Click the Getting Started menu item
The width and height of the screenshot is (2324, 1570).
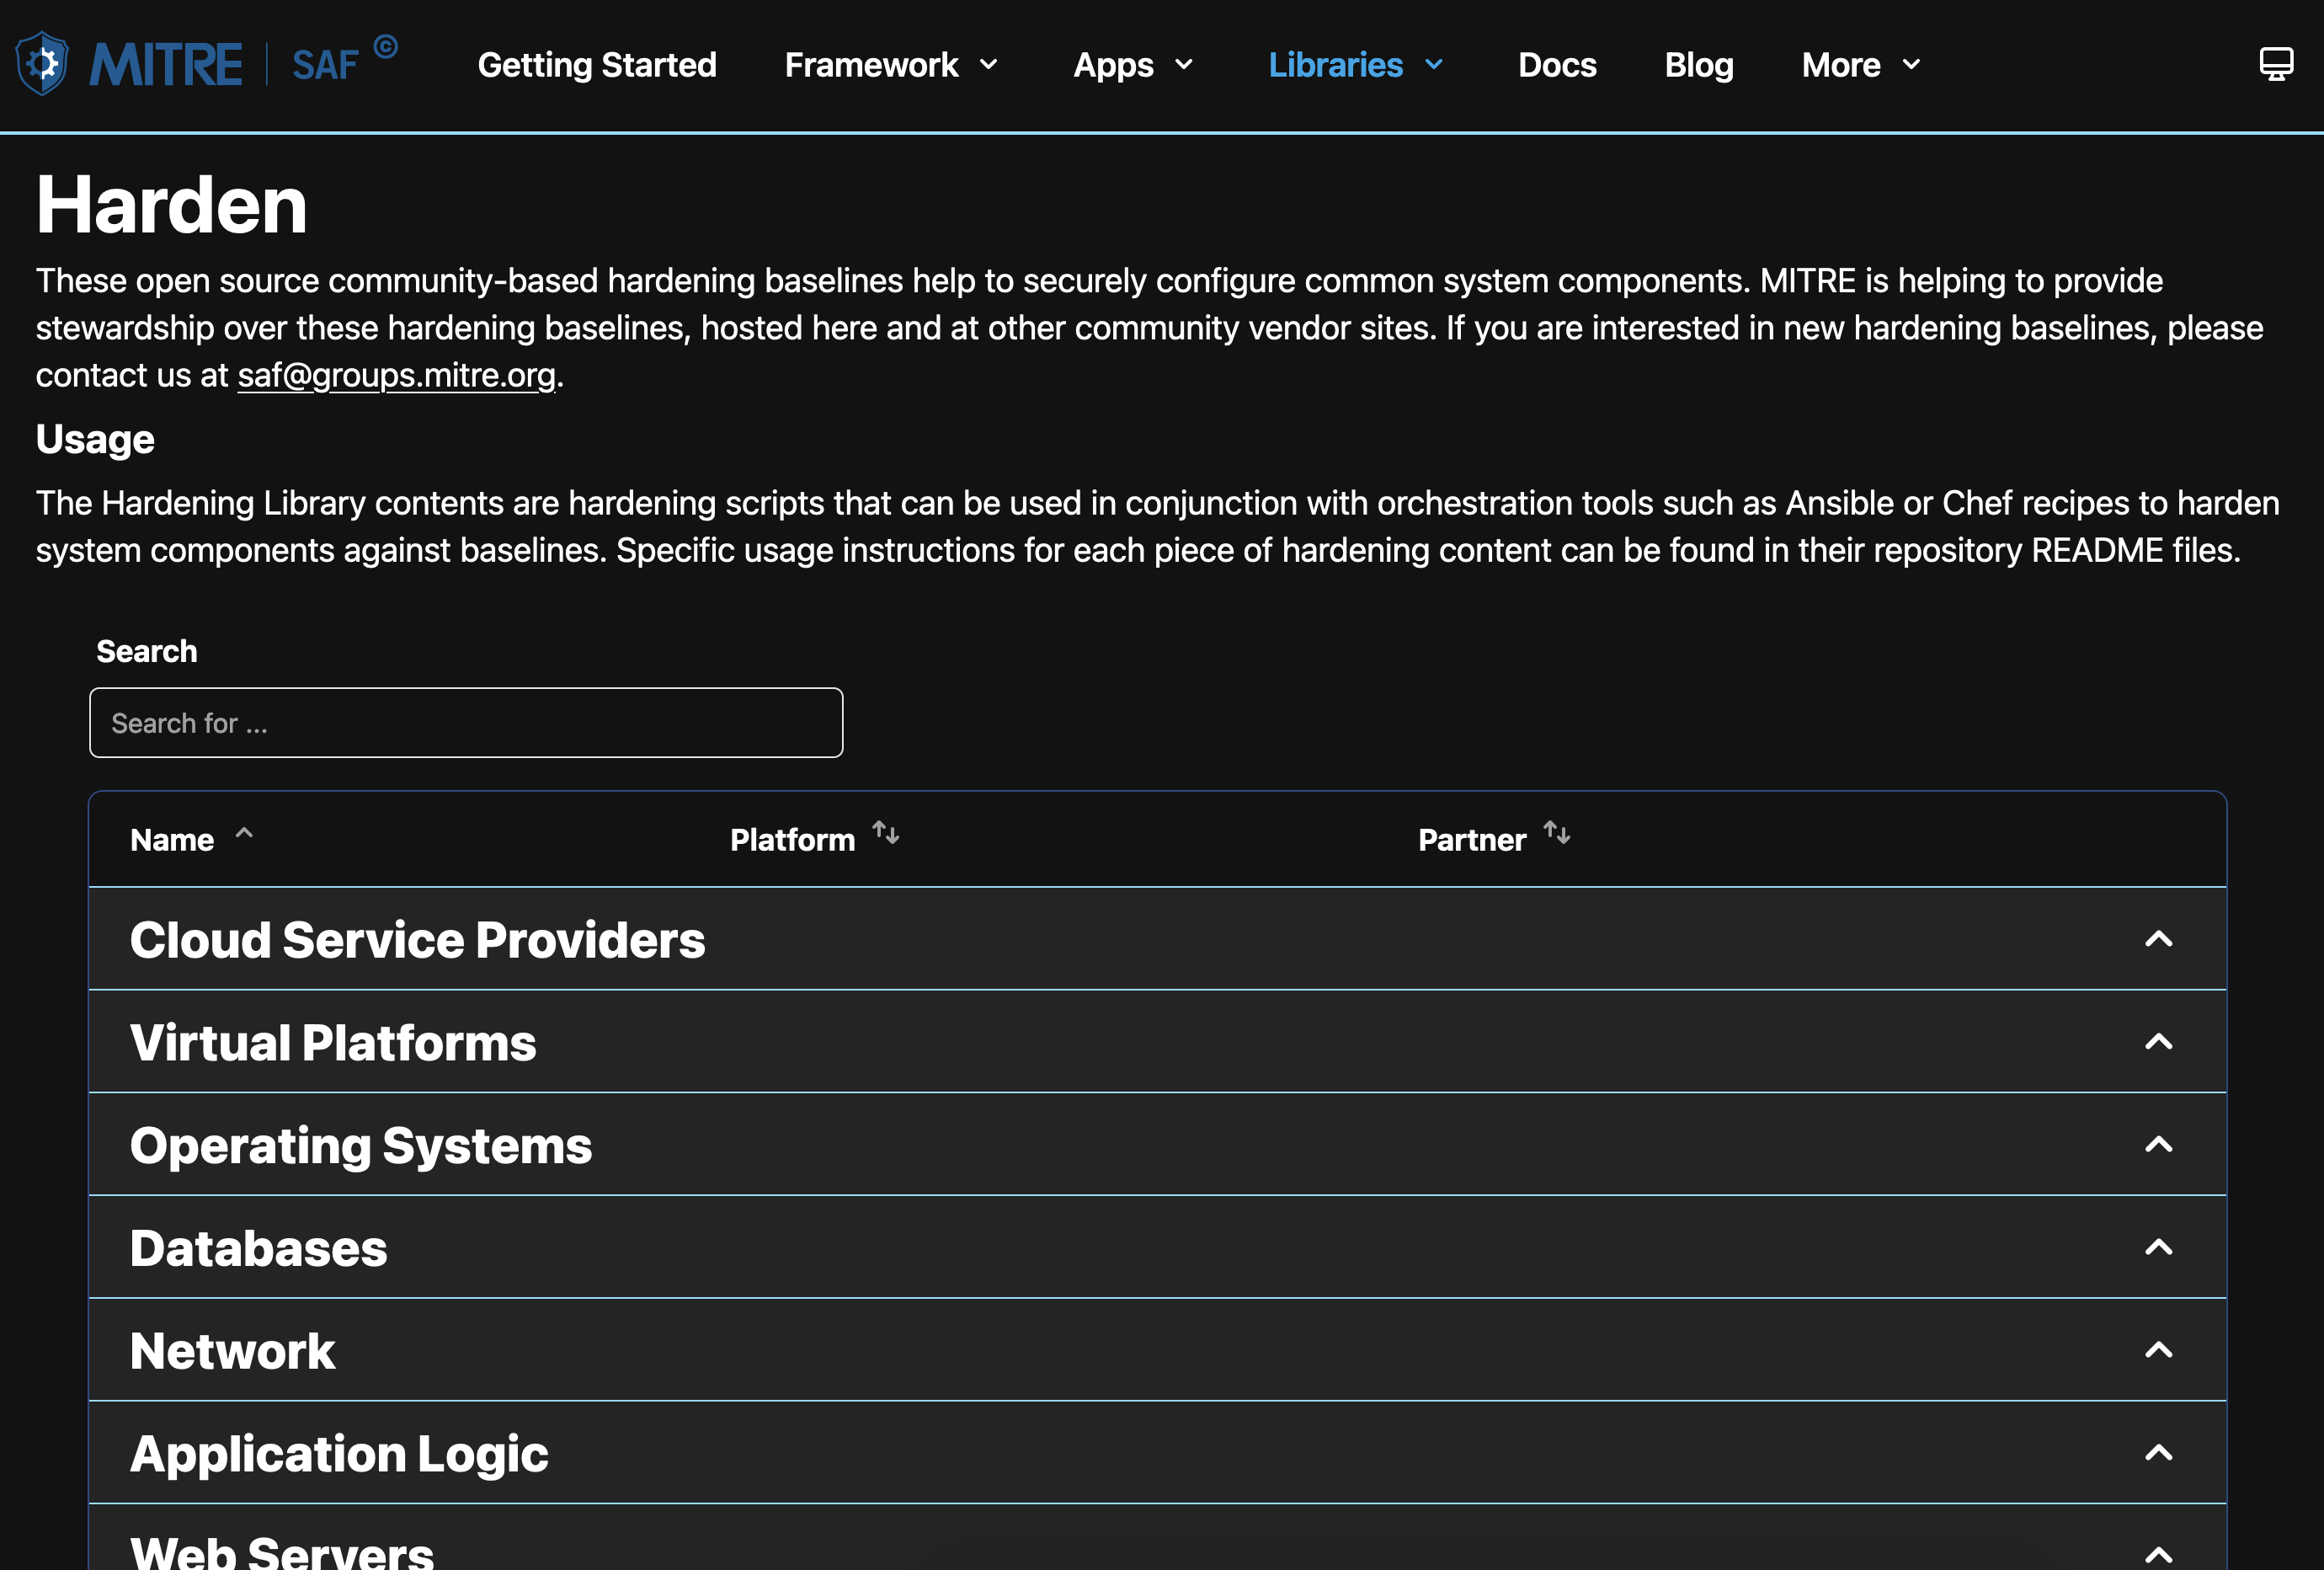click(x=597, y=65)
